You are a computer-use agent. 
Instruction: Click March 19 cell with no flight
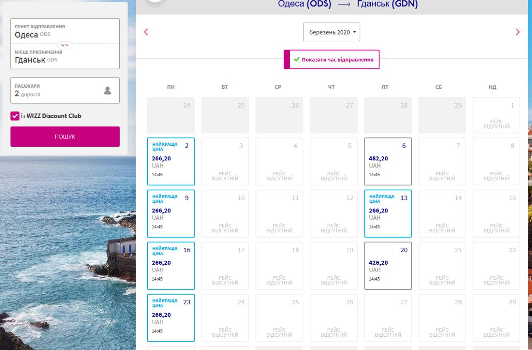(334, 266)
